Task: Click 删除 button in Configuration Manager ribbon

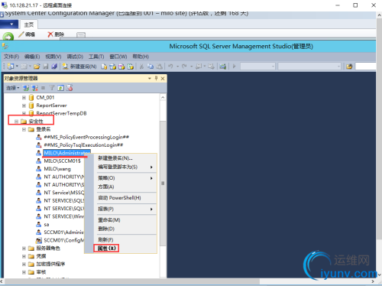Action: (56, 34)
